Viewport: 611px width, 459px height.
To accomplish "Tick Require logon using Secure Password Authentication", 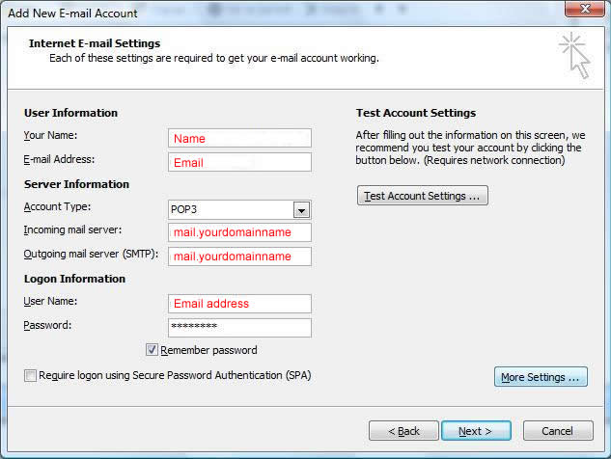I will (30, 375).
